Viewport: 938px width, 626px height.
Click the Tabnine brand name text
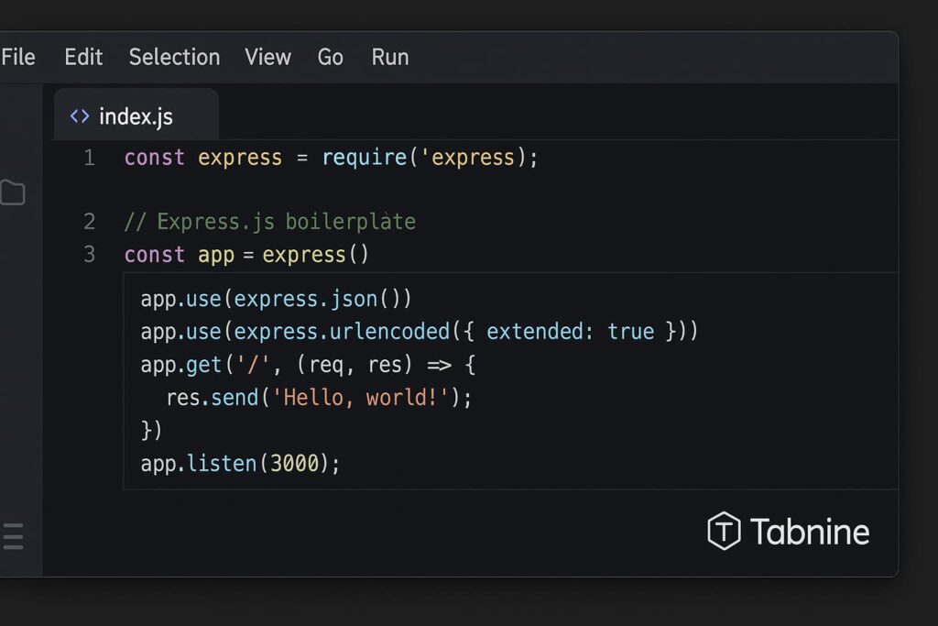810,532
